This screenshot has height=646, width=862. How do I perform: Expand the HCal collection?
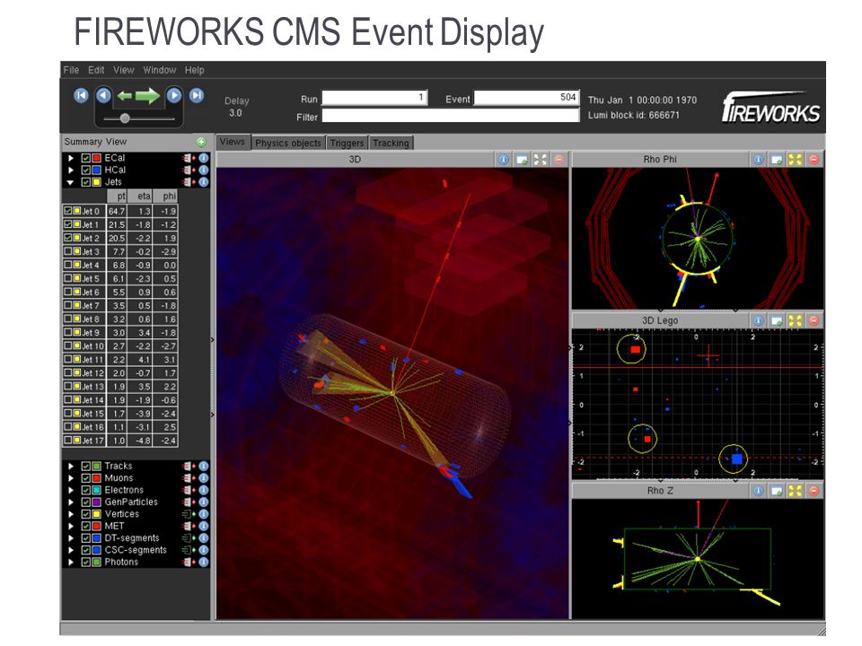tap(70, 170)
